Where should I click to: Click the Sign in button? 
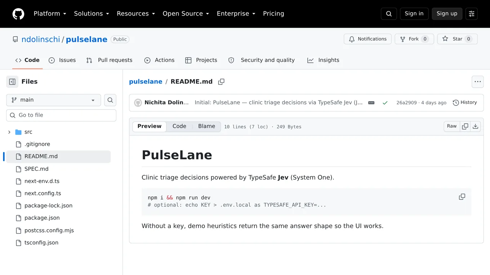pos(414,14)
